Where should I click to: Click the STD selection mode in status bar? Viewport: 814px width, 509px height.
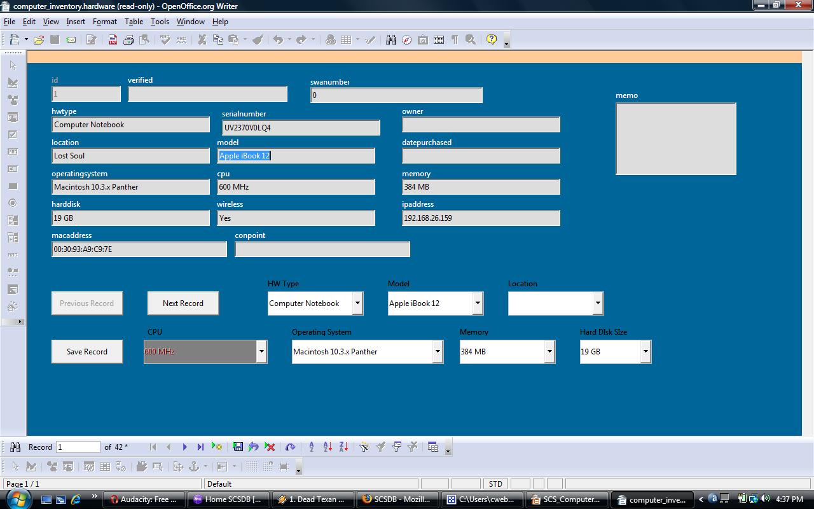495,484
